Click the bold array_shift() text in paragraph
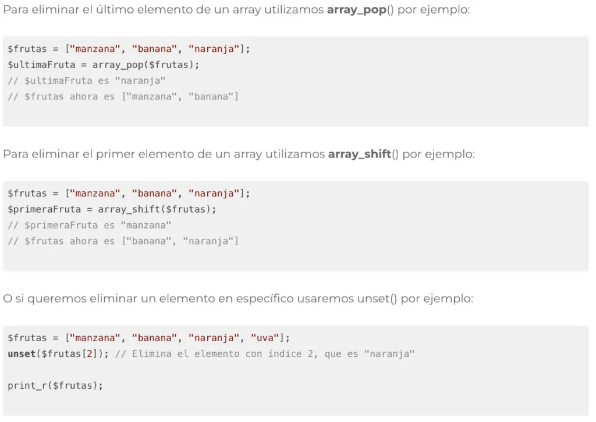This screenshot has width=596, height=422. click(363, 154)
